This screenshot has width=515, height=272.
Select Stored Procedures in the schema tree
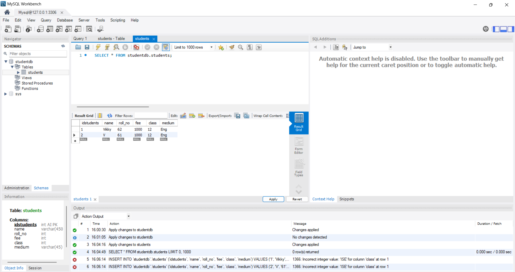point(37,83)
